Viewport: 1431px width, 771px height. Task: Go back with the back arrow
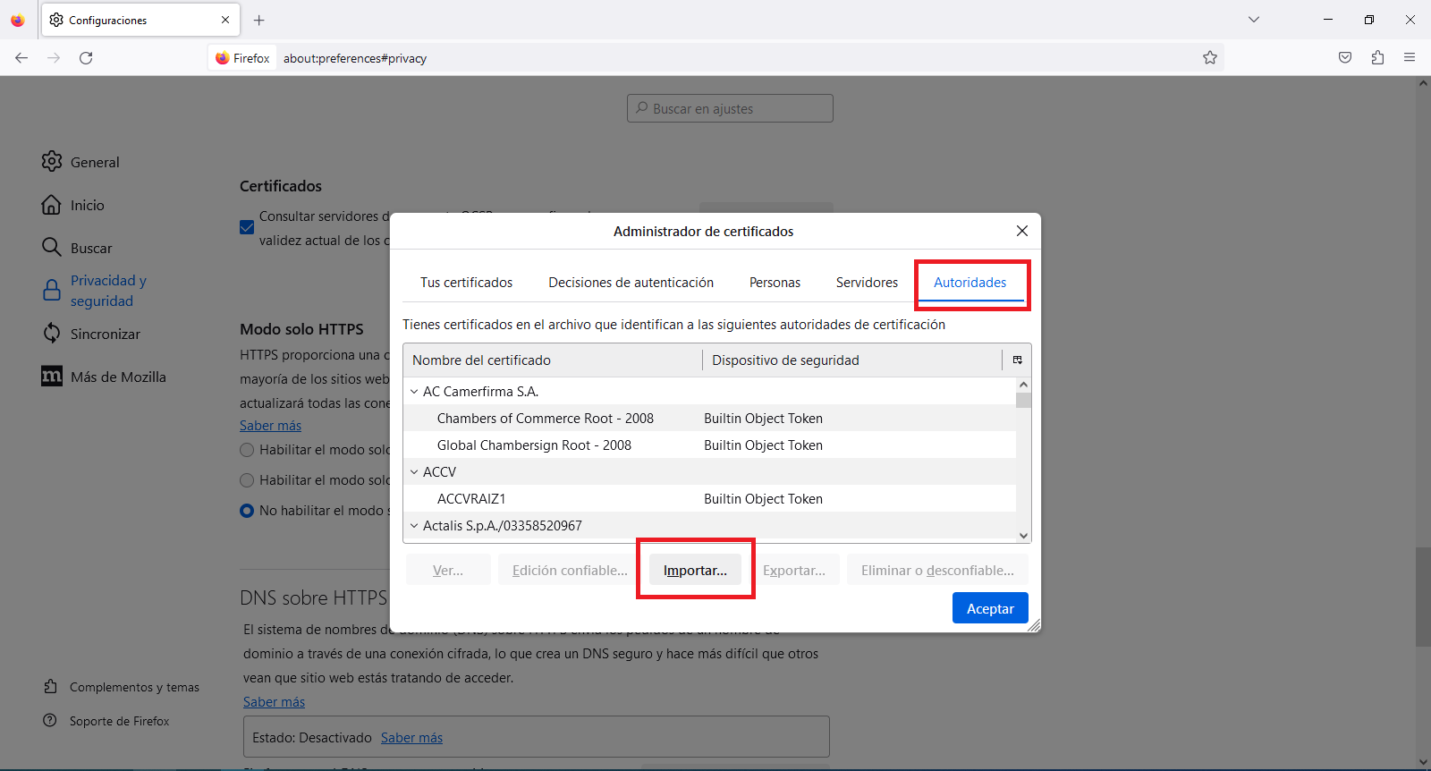click(x=21, y=57)
